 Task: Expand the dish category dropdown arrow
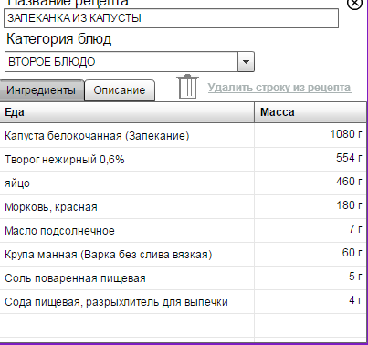pyautogui.click(x=246, y=62)
